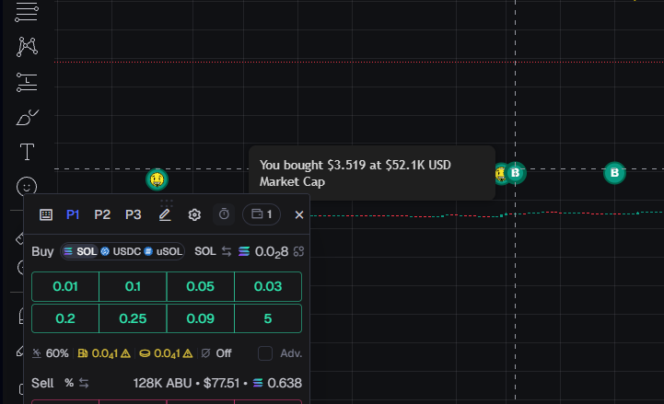Select USDC as buy currency

(121, 251)
